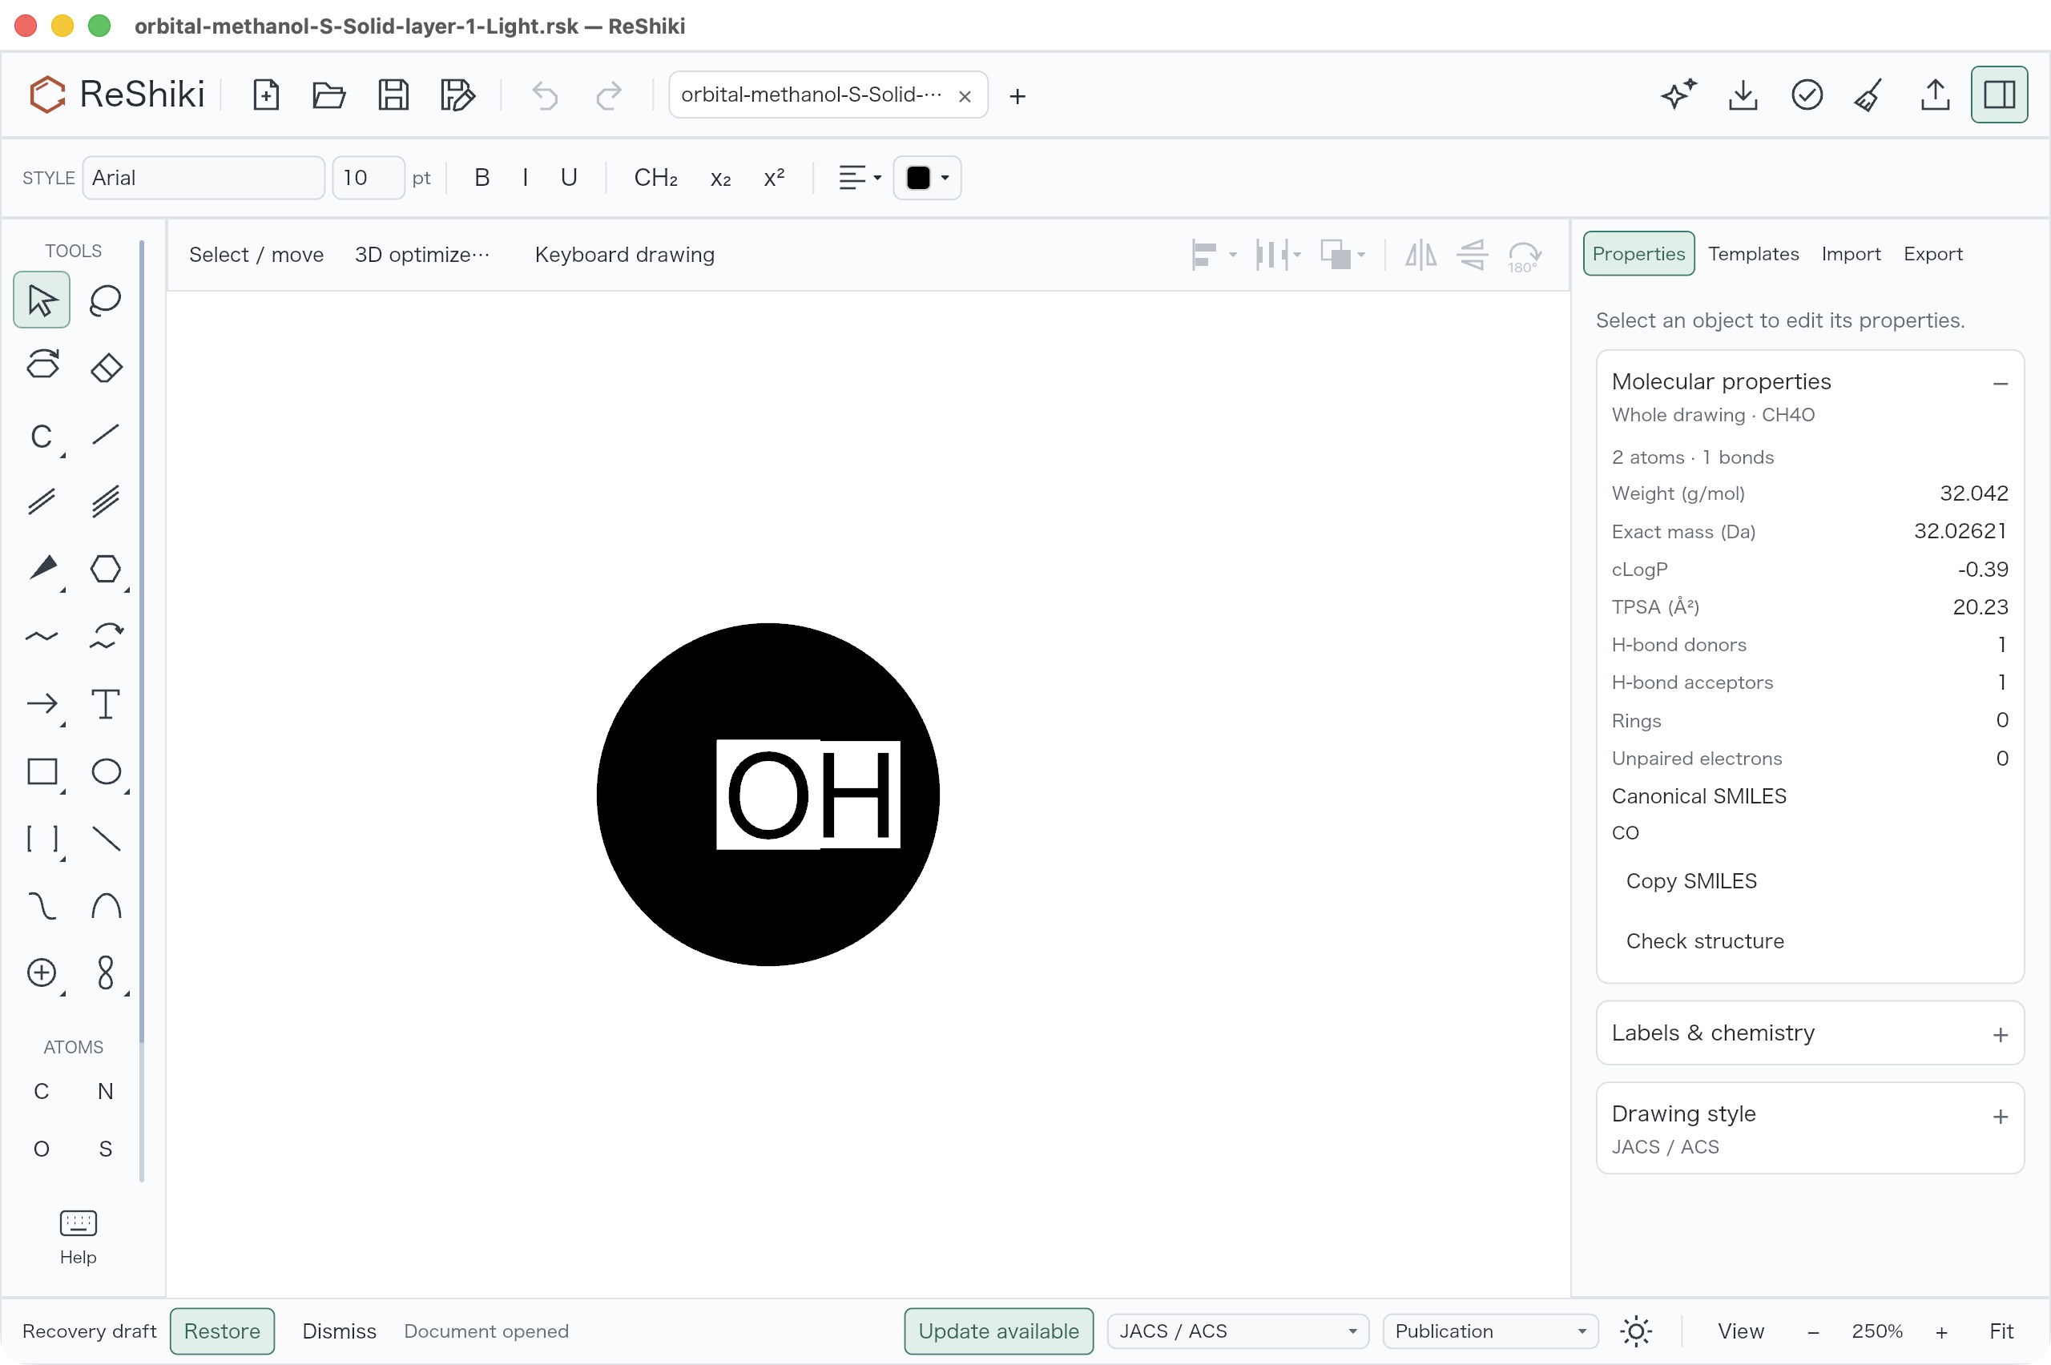Toggle italic formatting
Viewport: 2051px width, 1365px height.
point(525,178)
